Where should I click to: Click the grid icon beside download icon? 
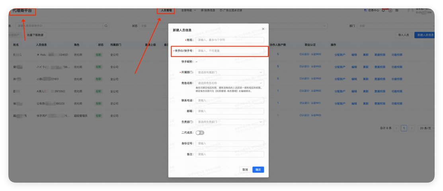coord(397,10)
